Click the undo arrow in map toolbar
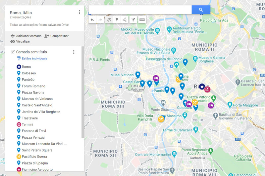 [92, 20]
